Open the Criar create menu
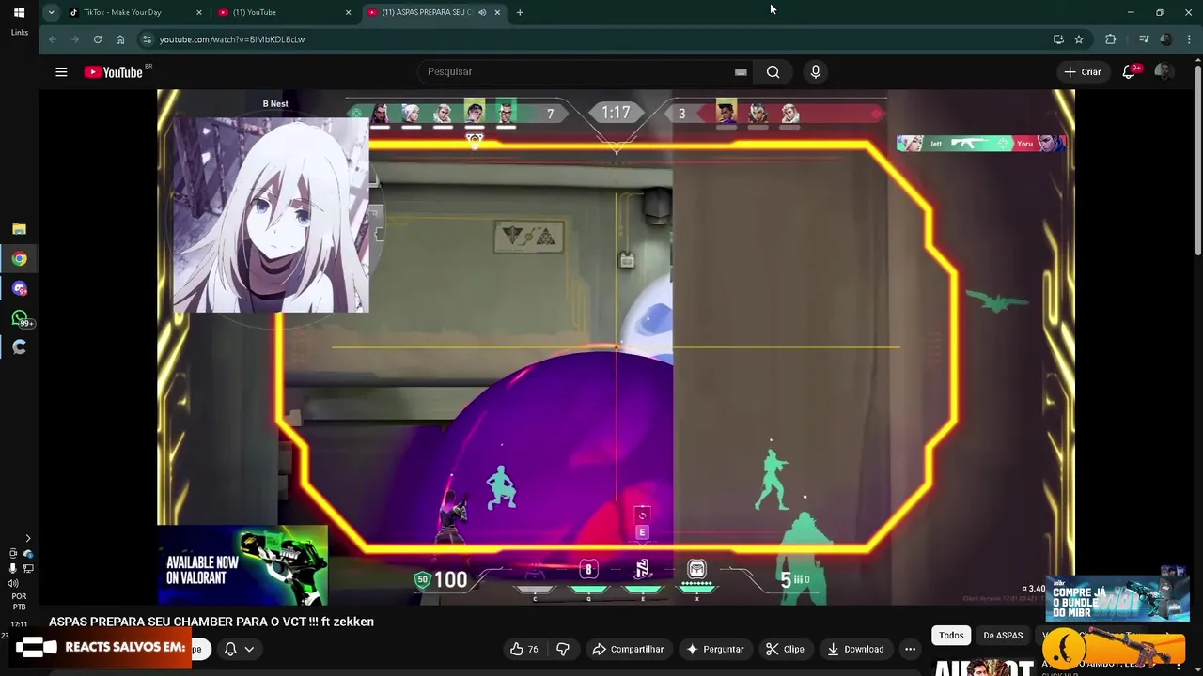Screen dimensions: 1203x676 coord(1082,72)
